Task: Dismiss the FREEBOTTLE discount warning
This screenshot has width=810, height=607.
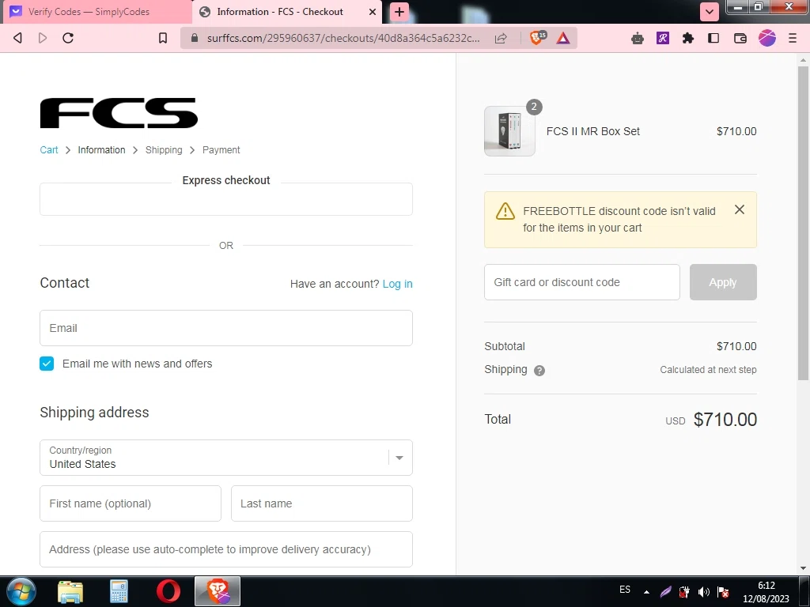Action: [x=740, y=209]
